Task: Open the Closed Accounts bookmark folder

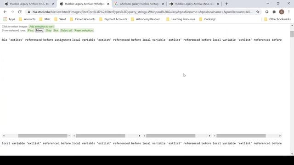Action: 83,19
